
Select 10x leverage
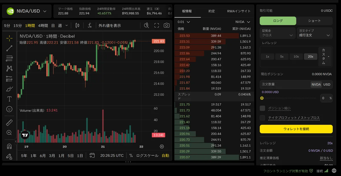coord(296,57)
